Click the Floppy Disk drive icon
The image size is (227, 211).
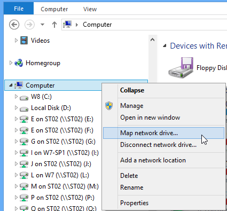[x=182, y=67]
